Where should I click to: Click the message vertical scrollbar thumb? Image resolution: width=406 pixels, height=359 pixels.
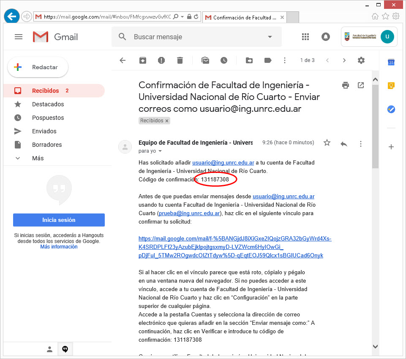tap(375, 127)
